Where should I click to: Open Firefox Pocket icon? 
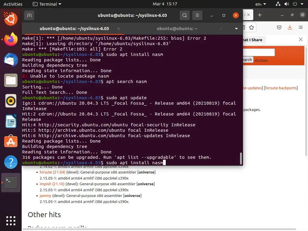click(x=279, y=27)
